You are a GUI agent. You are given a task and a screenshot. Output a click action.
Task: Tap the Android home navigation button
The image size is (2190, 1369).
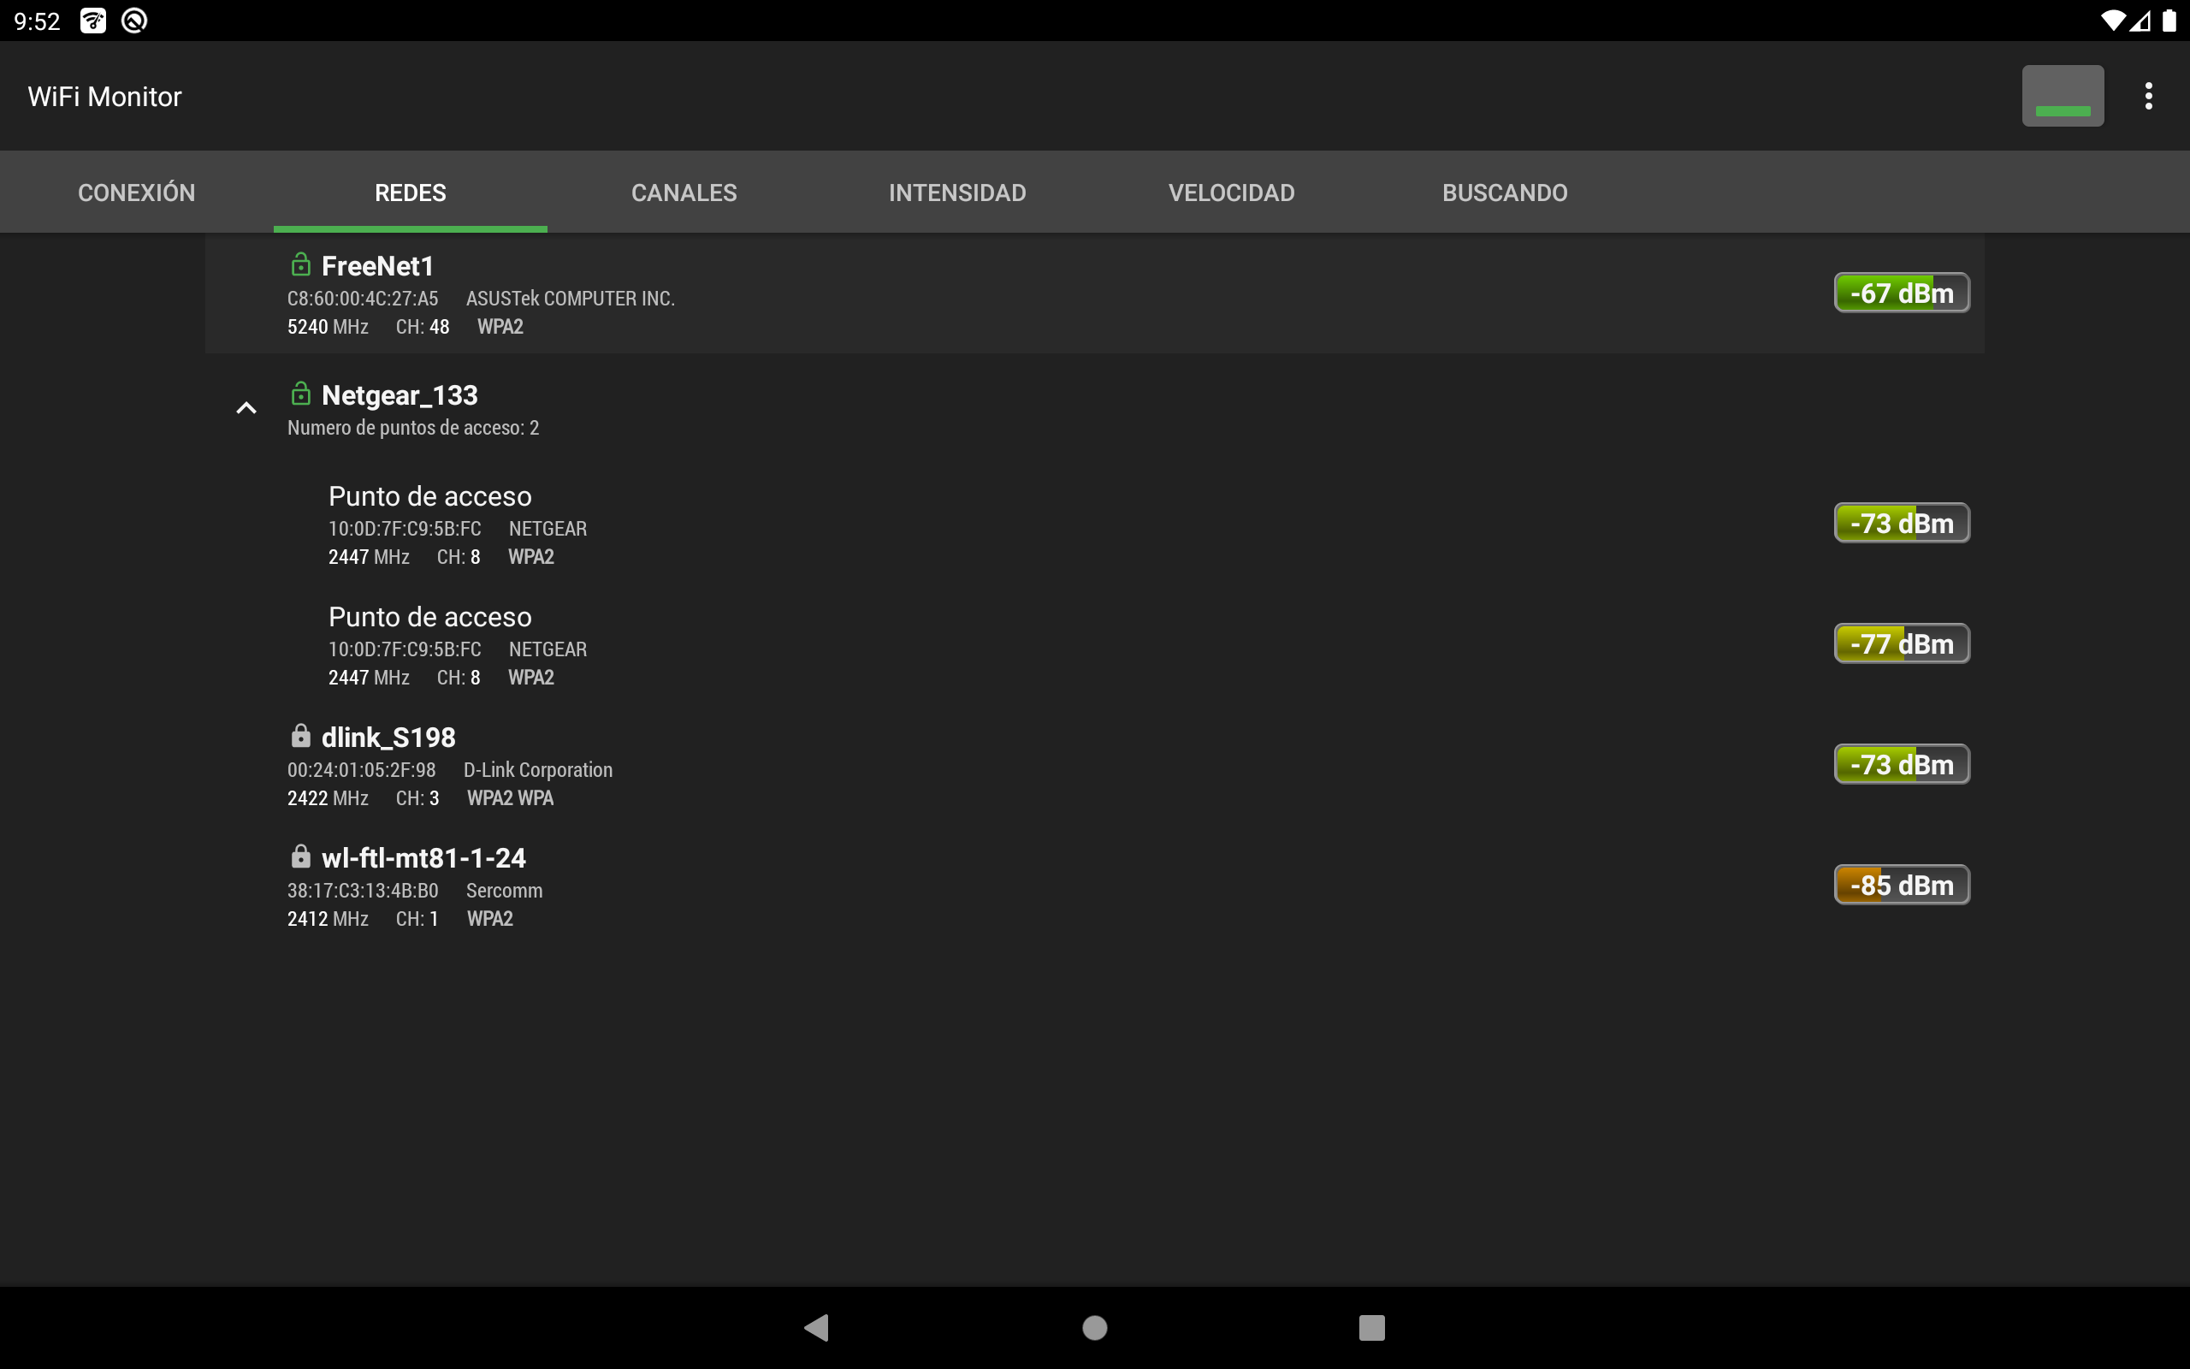tap(1095, 1327)
